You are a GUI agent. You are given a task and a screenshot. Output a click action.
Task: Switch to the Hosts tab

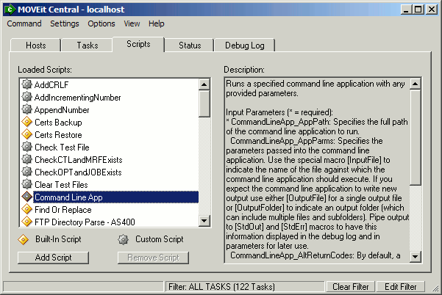click(36, 45)
